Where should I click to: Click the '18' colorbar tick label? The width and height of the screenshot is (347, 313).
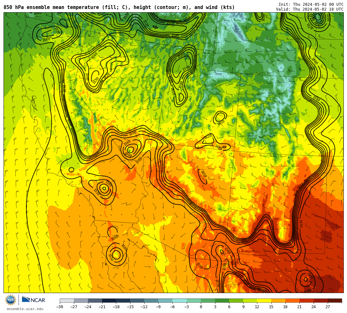tap(286, 307)
